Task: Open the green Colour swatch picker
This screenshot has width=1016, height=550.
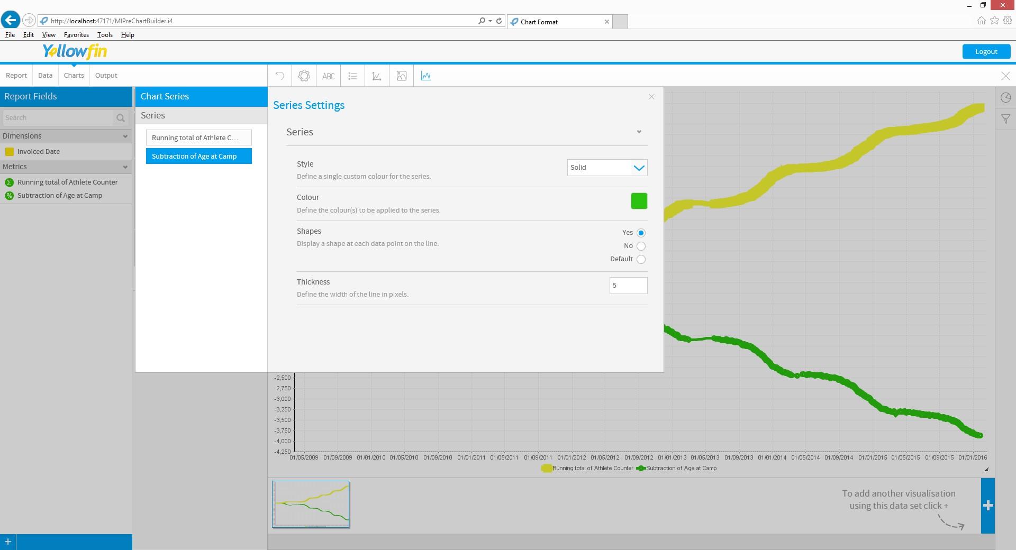Action: pos(639,201)
